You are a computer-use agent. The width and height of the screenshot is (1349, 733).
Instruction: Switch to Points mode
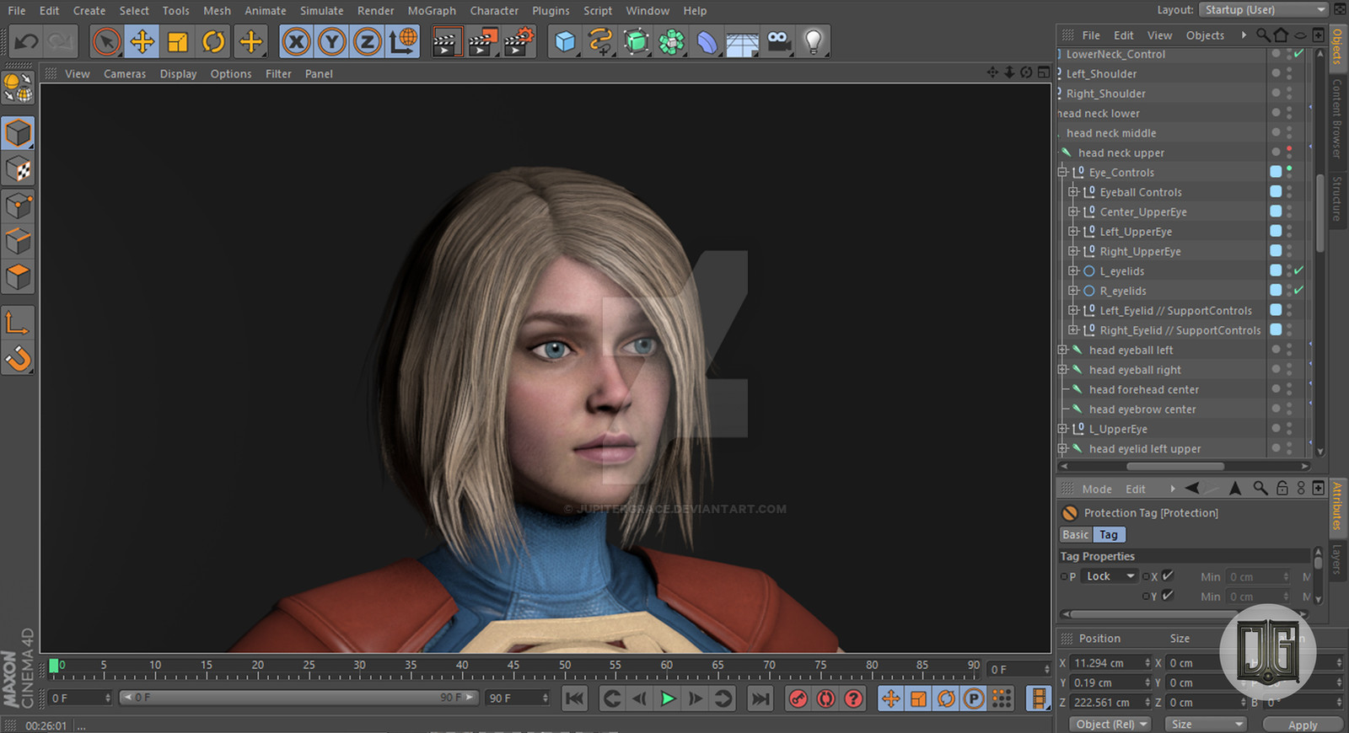(19, 206)
